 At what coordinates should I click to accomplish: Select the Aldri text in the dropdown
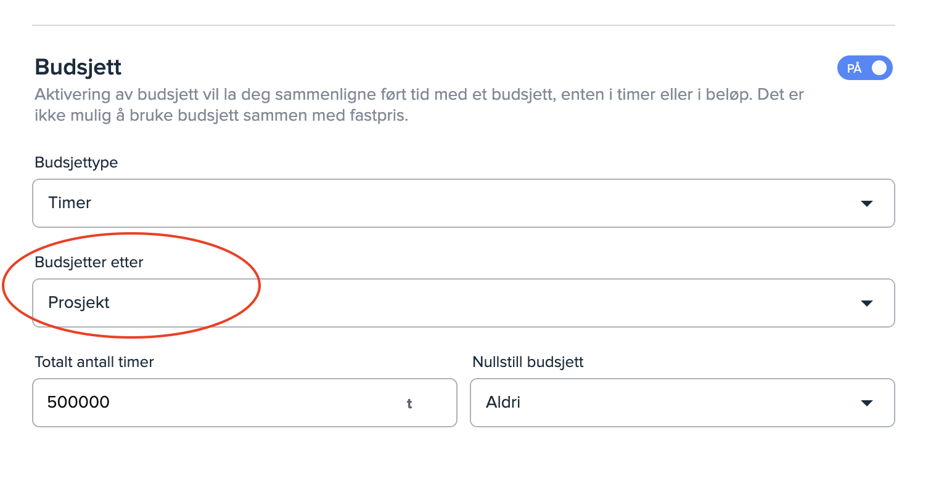[x=503, y=403]
